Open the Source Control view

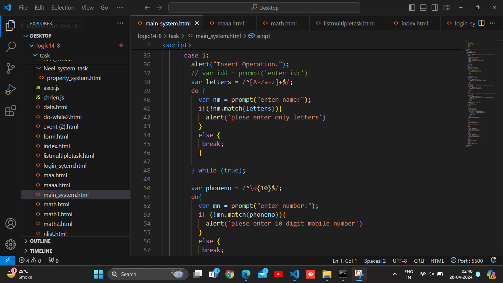pos(11,68)
